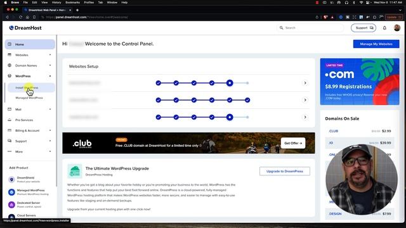406x228 pixels.
Task: Click current step on third website progress
Action: pos(230,117)
